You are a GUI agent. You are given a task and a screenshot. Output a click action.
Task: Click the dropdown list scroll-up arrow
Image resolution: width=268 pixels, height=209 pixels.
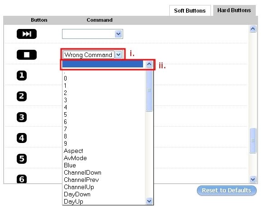149,64
